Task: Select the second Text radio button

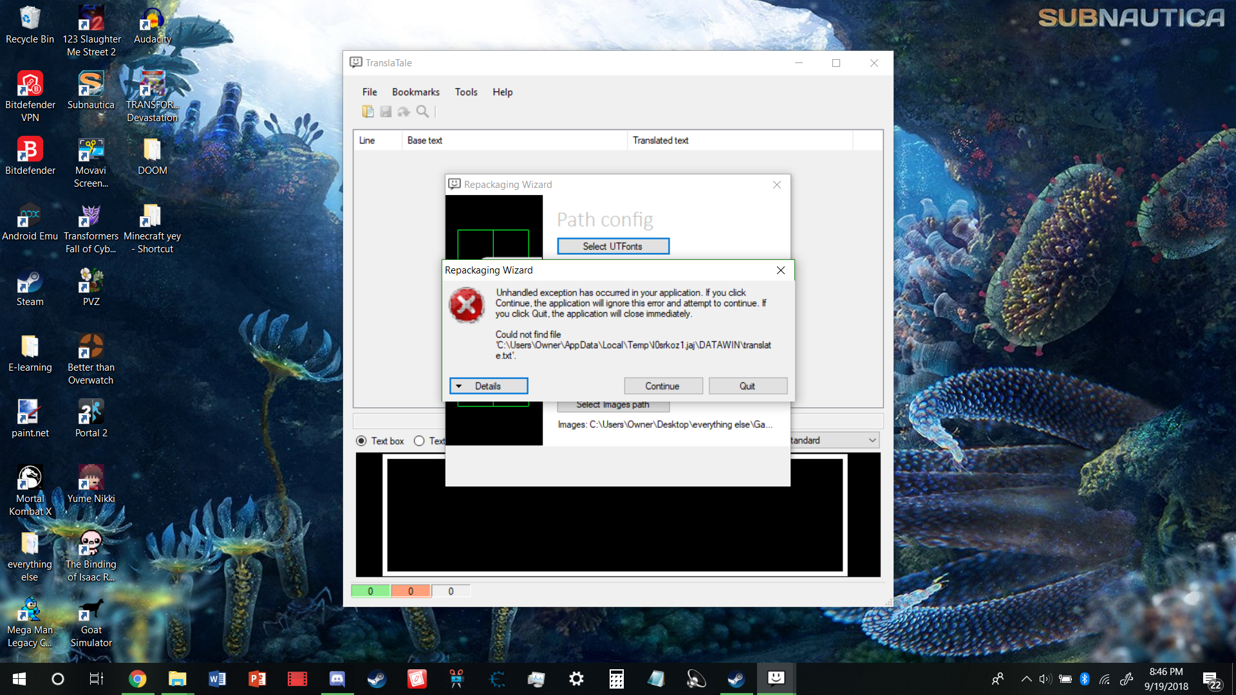Action: pos(419,441)
